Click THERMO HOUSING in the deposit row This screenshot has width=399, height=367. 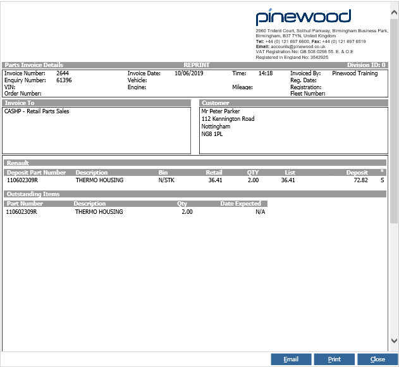(99, 180)
